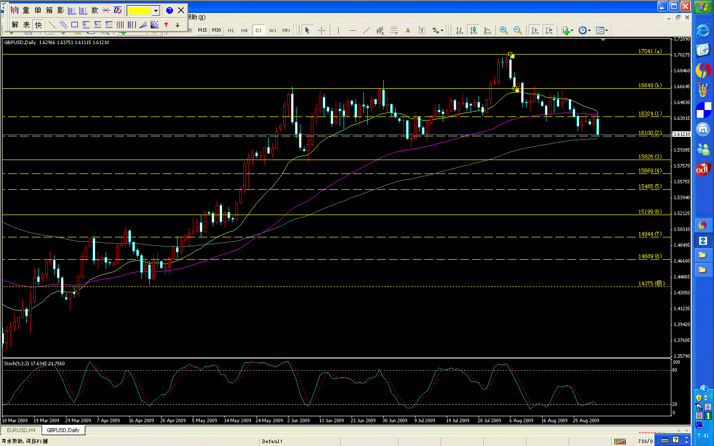Screen dimensions: 714x446
Task: Select the text label (T) tool
Action: point(421,30)
